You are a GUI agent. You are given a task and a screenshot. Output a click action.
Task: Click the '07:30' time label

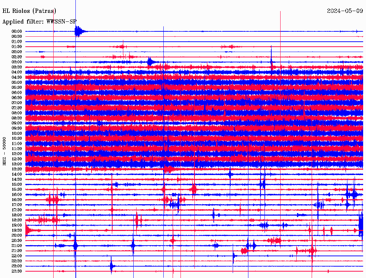point(17,108)
